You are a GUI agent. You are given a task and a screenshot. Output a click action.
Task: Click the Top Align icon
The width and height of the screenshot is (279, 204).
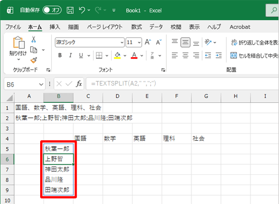pos(175,42)
